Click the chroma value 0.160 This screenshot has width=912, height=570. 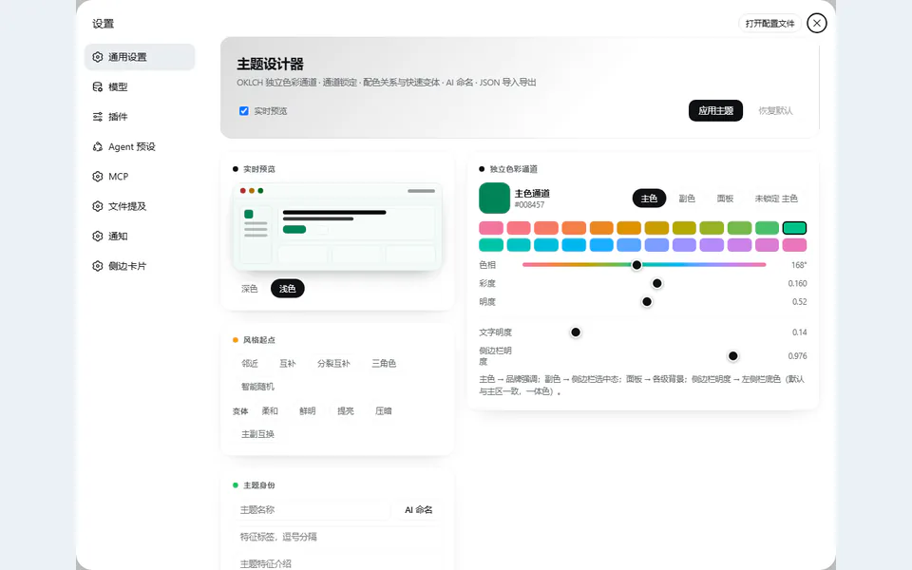coord(797,283)
